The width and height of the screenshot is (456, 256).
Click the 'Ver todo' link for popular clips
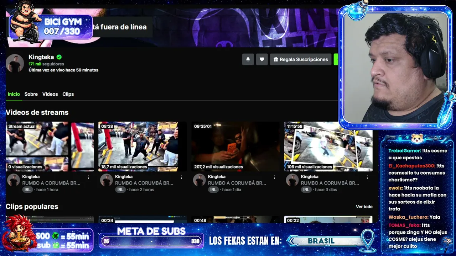[x=364, y=207]
